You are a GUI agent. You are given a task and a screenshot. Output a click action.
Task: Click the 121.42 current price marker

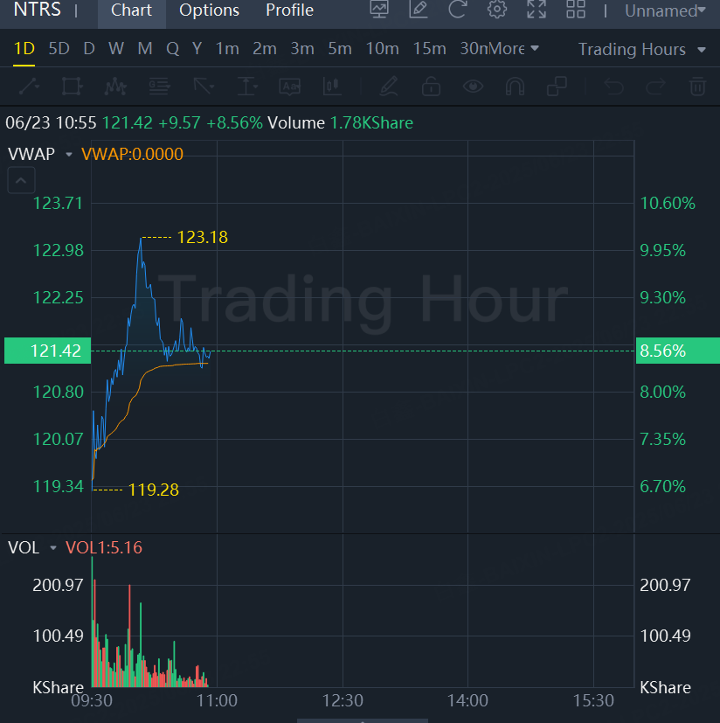(47, 351)
